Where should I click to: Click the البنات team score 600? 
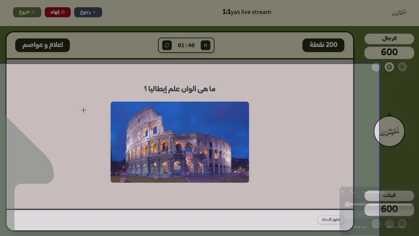389,209
